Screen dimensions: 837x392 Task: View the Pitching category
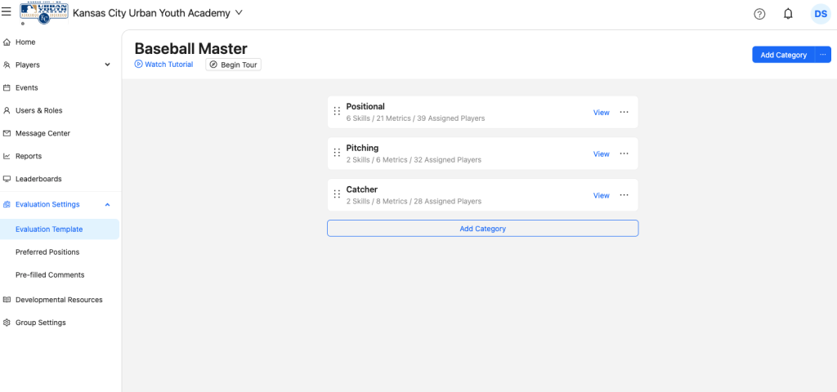point(601,154)
